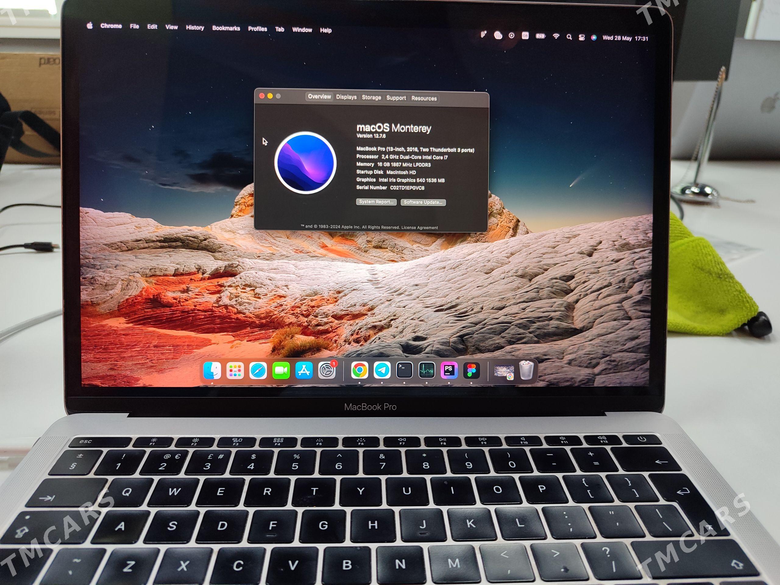Click Spotlight search magnifier icon
The height and width of the screenshot is (585, 780).
[x=569, y=37]
